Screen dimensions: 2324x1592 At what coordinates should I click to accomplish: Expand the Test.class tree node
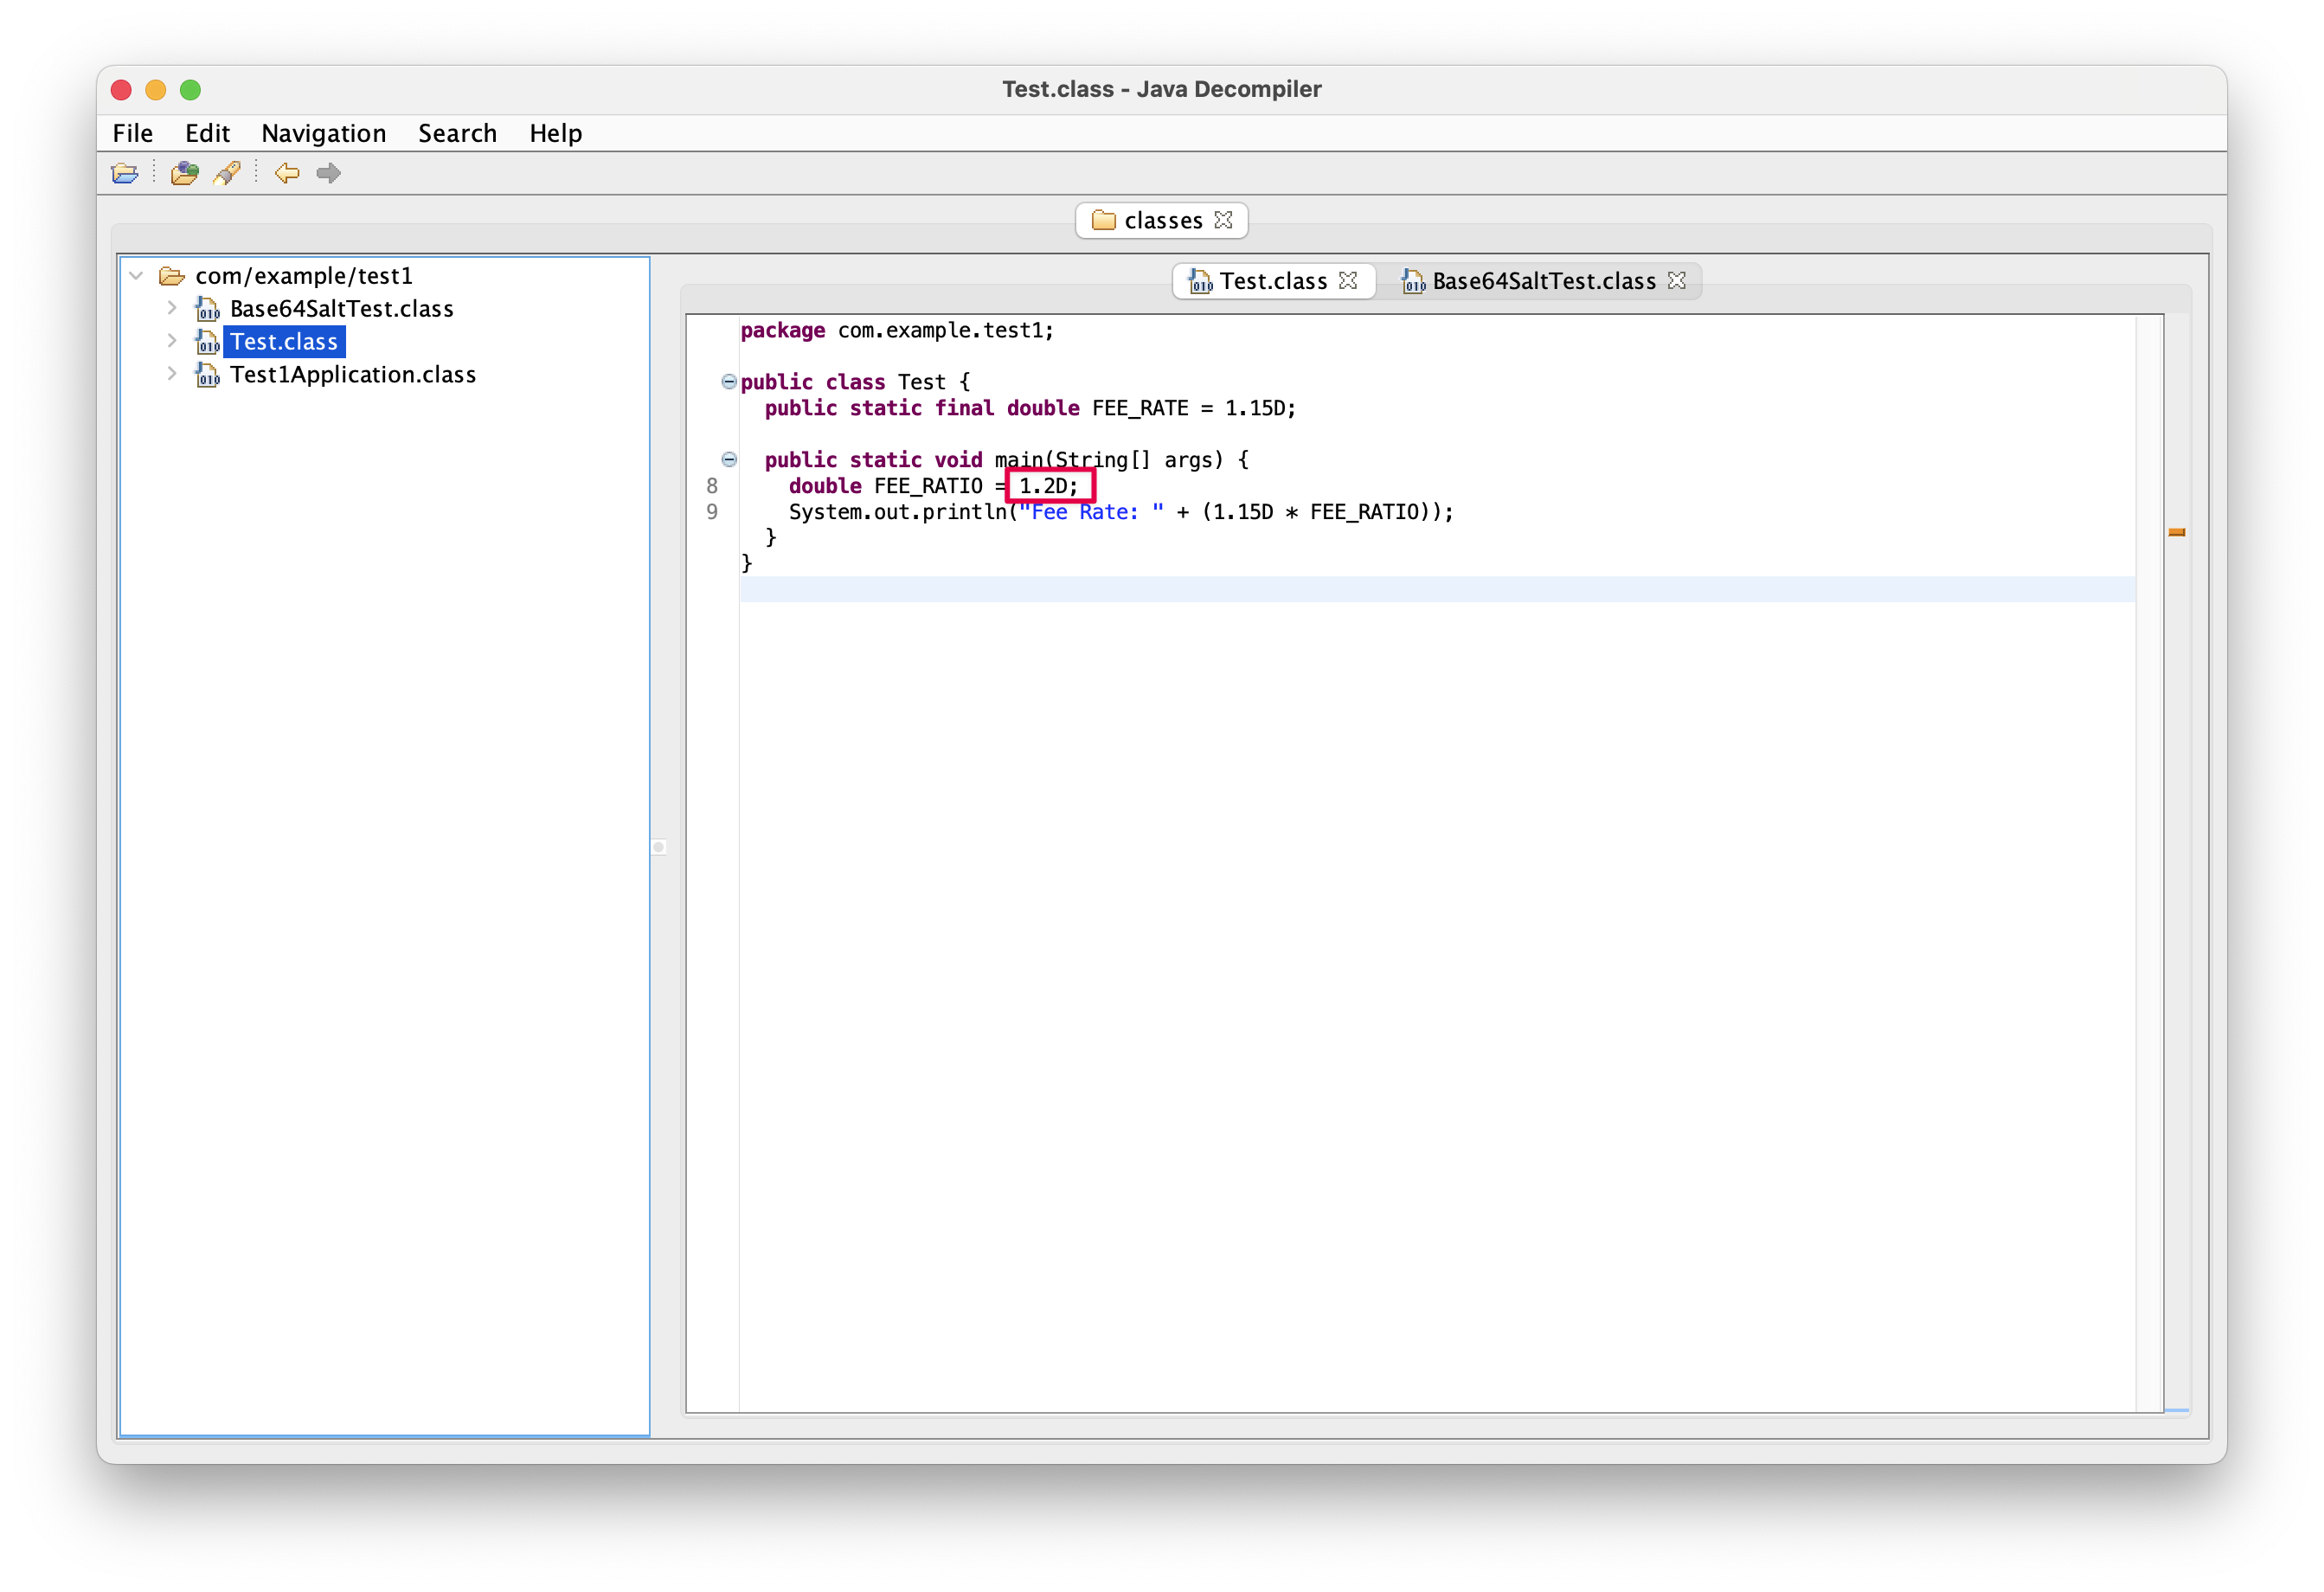[x=172, y=341]
